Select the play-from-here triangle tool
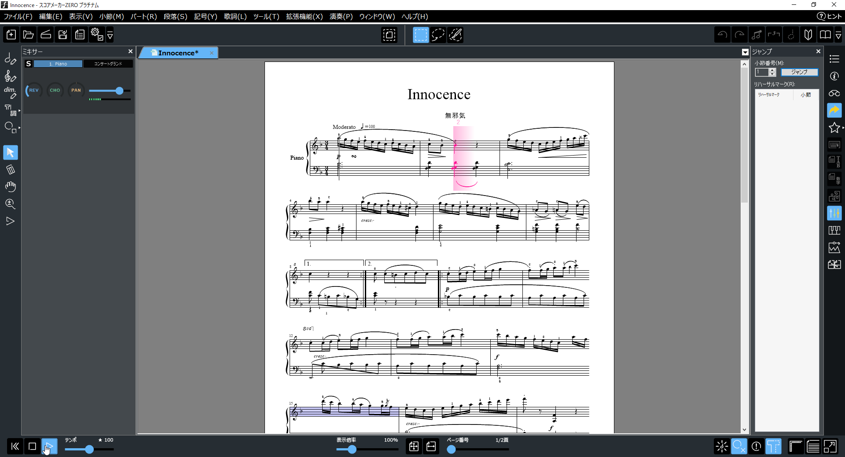 [11, 221]
